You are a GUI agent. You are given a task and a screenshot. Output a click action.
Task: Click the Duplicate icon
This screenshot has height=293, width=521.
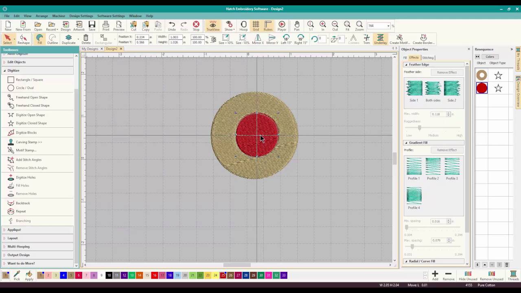68,39
